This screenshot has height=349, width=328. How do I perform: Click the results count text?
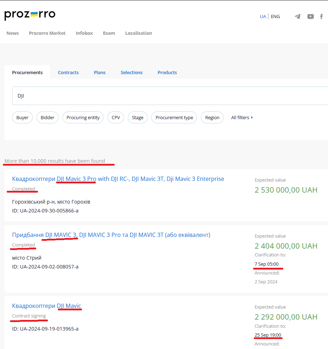(55, 161)
